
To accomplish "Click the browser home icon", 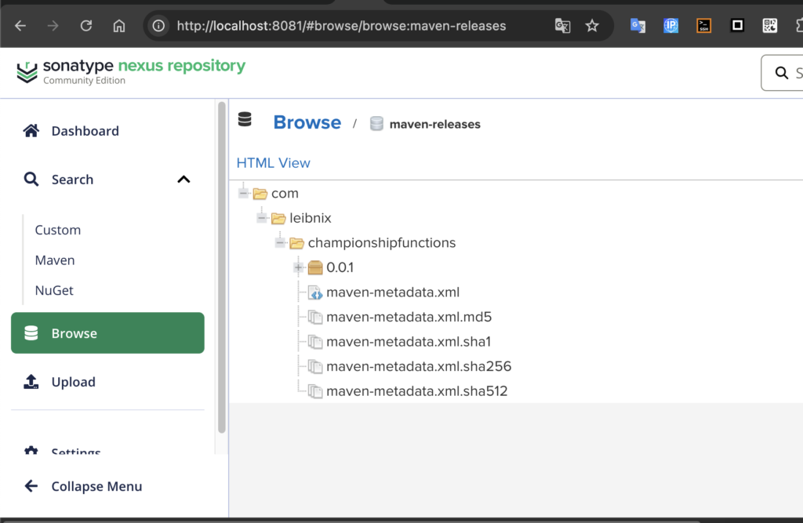I will click(x=119, y=26).
